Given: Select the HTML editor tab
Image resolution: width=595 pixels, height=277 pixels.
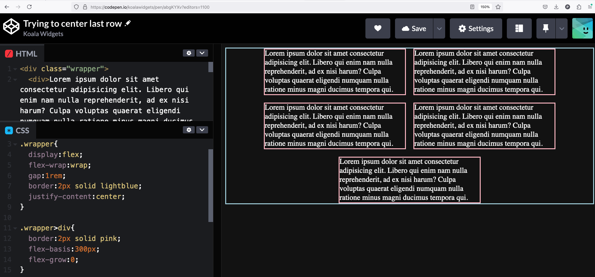Looking at the screenshot, I should pos(22,54).
